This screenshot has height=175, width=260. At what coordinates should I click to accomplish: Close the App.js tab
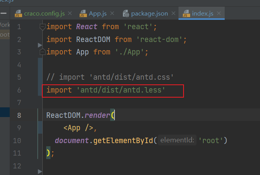point(112,13)
